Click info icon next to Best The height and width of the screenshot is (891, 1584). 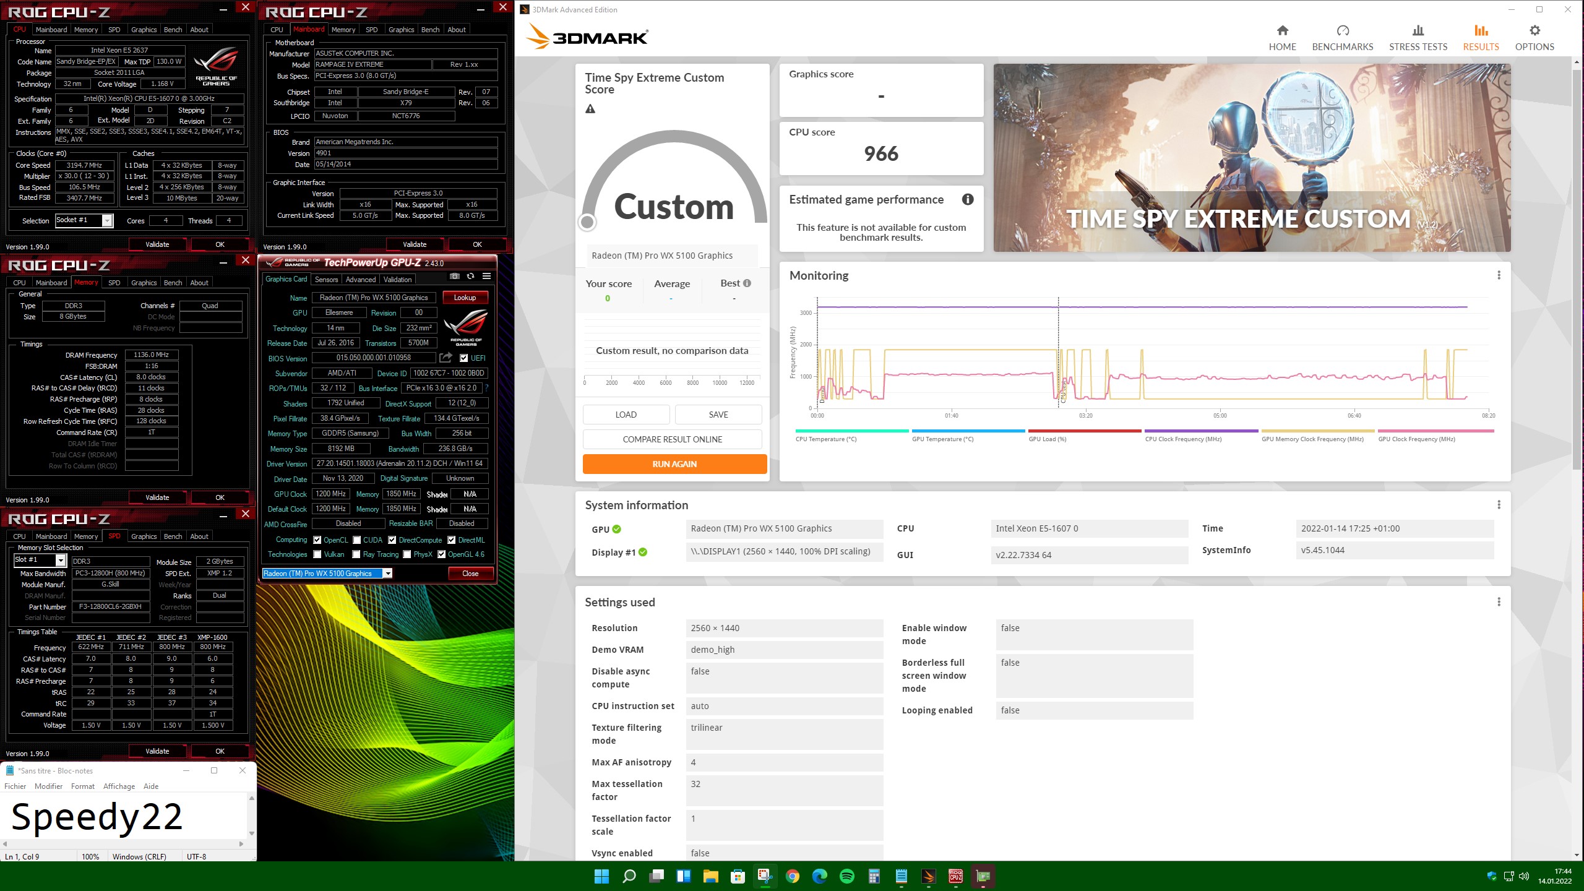coord(747,283)
